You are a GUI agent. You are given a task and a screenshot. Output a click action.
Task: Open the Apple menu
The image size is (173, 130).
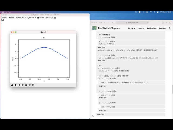point(3,12)
